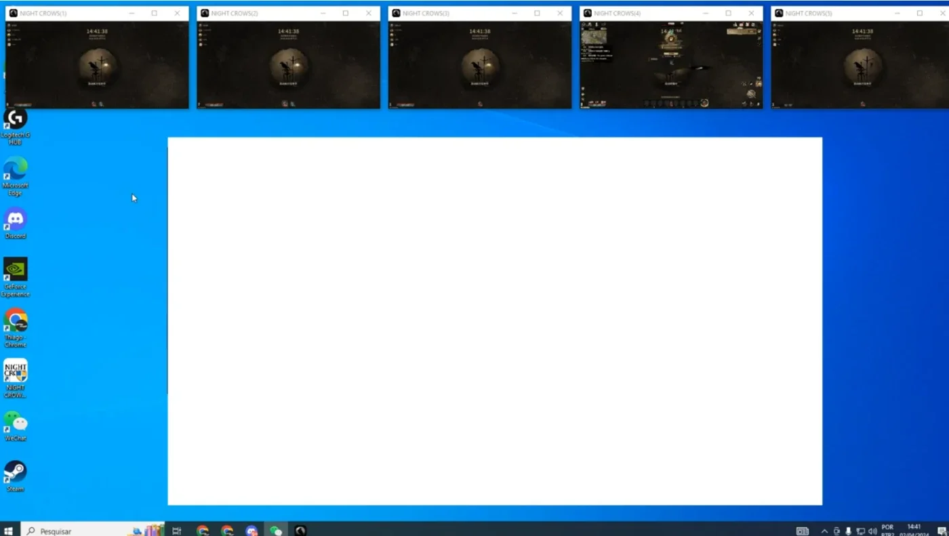Screen dimensions: 949x536
Task: Open the Windows Start menu
Action: pos(9,531)
